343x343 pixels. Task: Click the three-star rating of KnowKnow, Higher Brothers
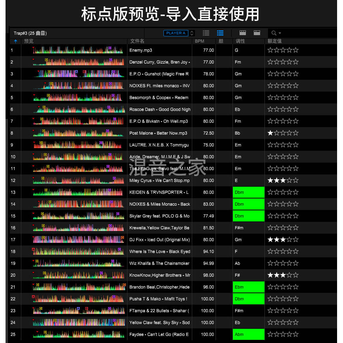pyautogui.click(x=283, y=275)
